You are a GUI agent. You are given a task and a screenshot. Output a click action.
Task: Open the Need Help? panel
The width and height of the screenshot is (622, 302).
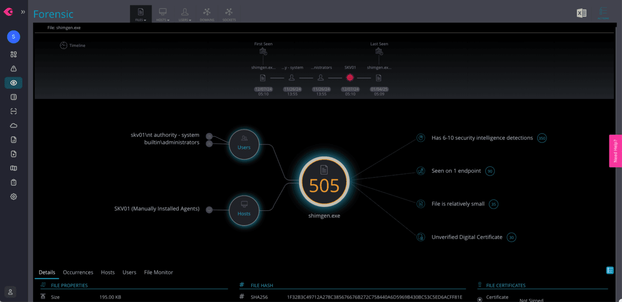click(616, 151)
